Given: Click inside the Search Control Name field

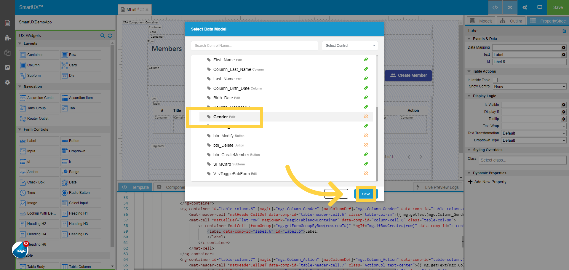Looking at the screenshot, I should pos(254,45).
